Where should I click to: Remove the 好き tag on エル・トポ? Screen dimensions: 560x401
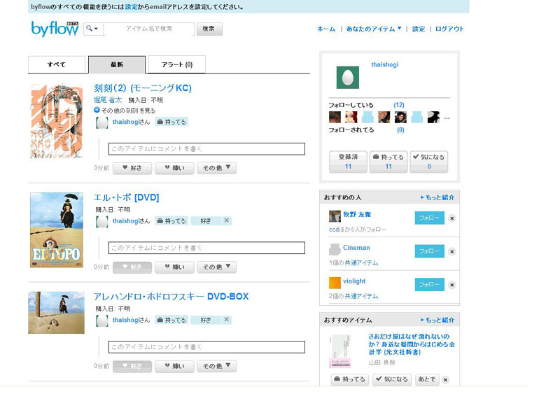point(226,221)
